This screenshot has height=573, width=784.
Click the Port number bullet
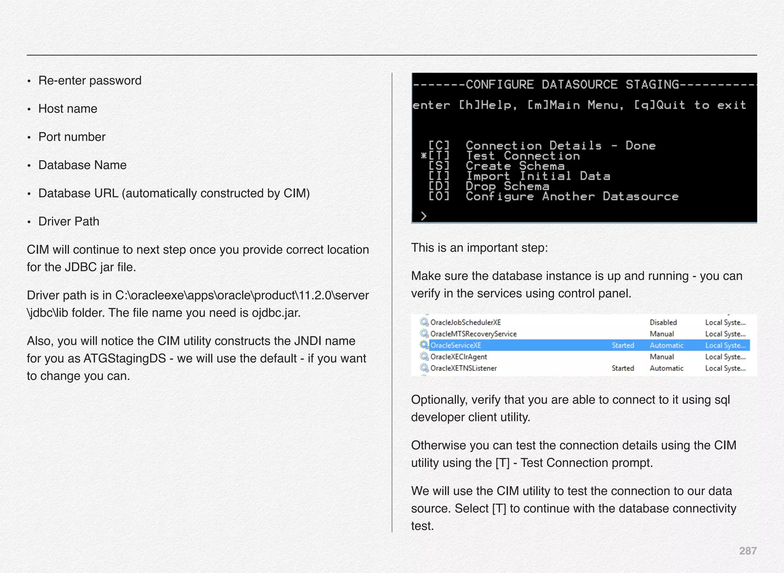pos(72,137)
